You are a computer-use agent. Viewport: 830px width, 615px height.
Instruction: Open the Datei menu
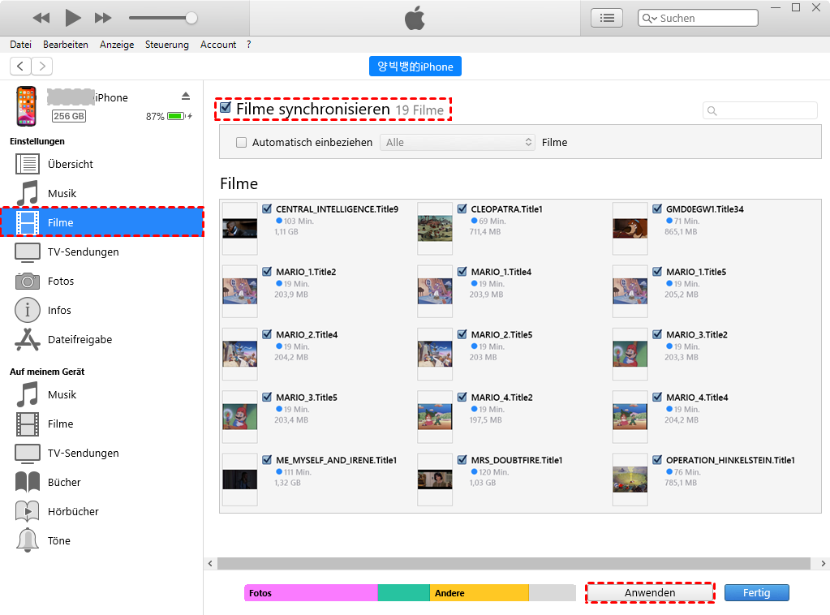click(x=20, y=45)
